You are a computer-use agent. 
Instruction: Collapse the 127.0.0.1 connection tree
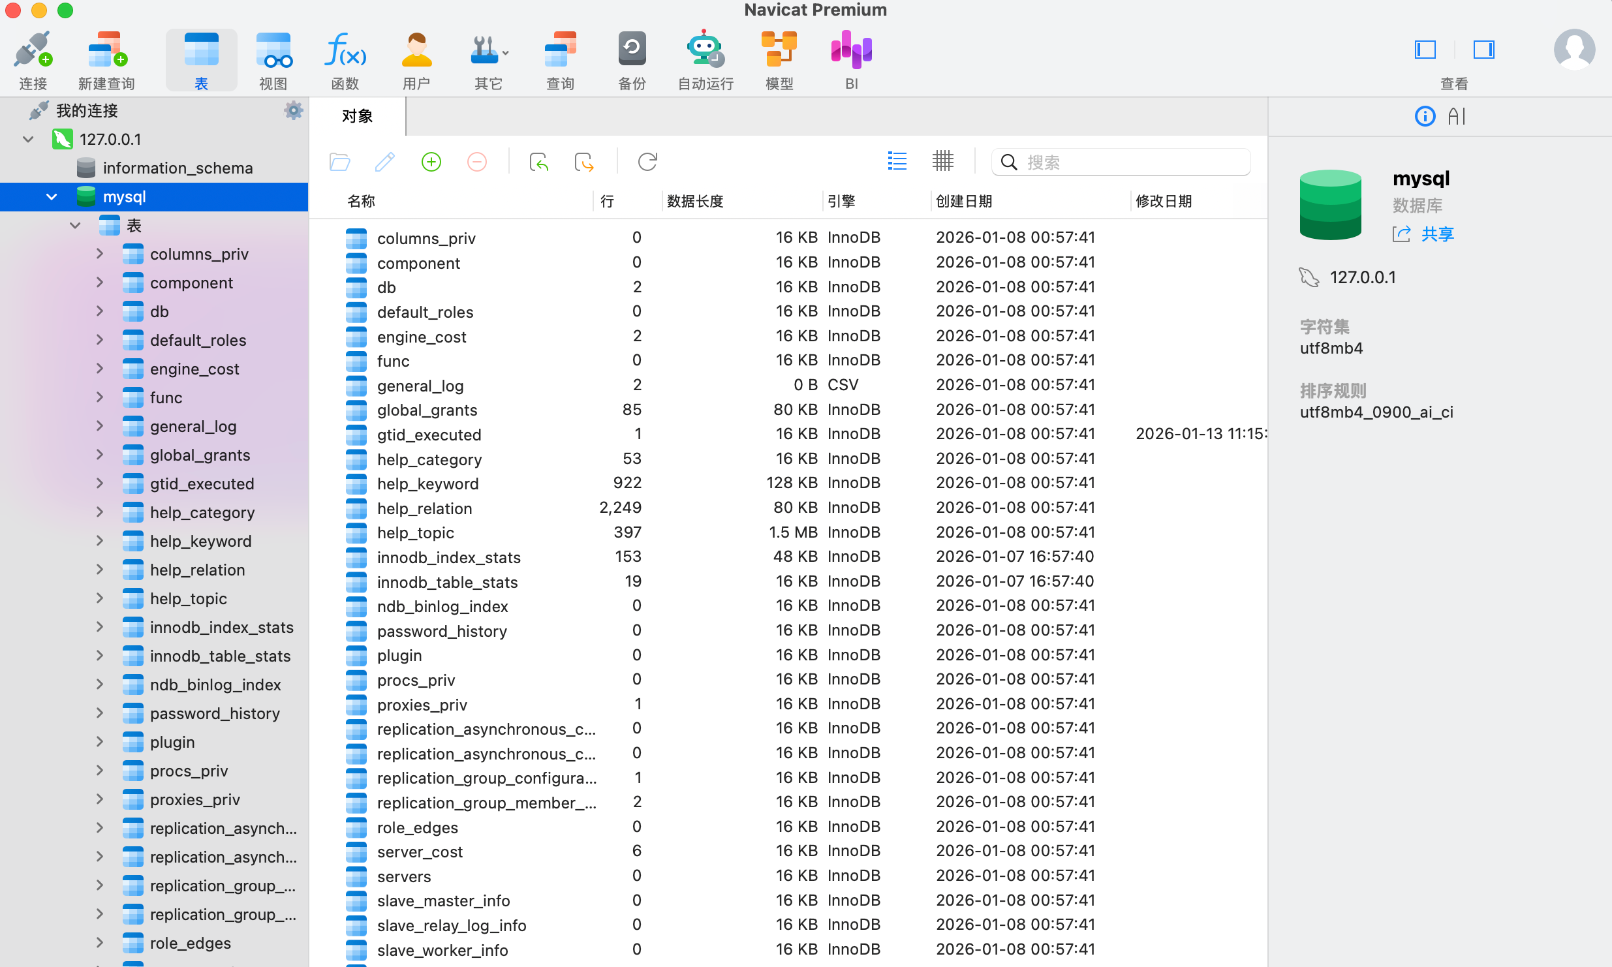(x=28, y=139)
